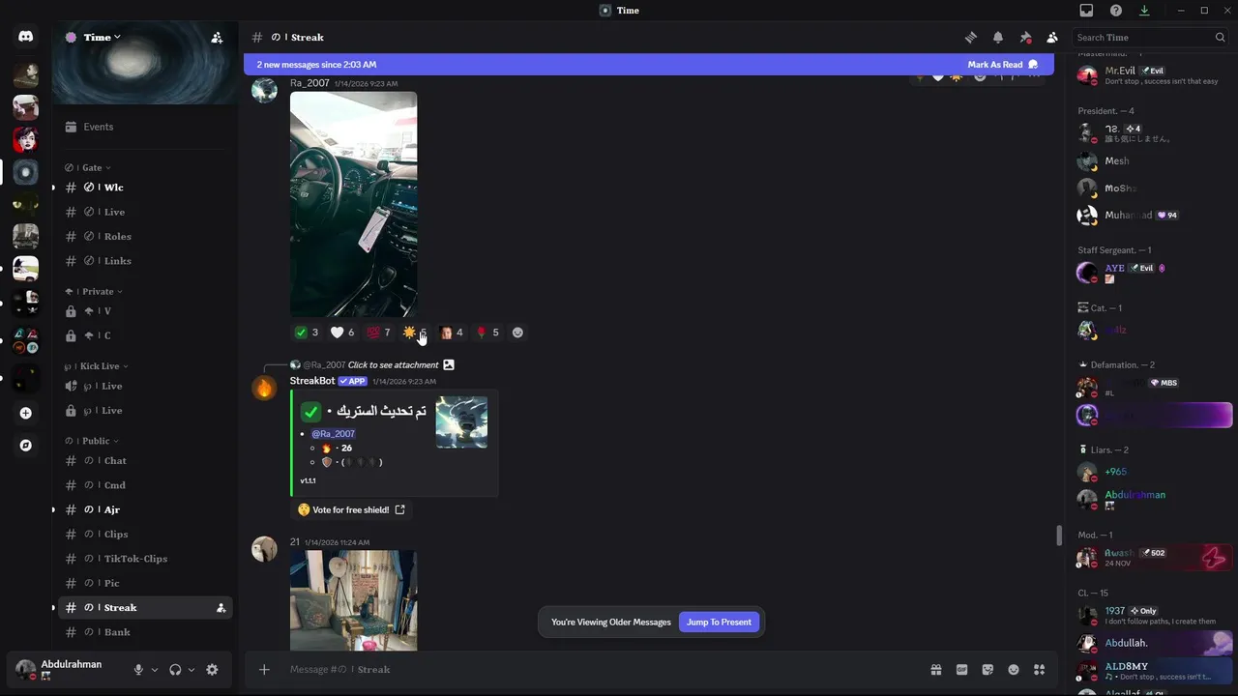Open notification settings bell icon
The height and width of the screenshot is (696, 1238).
click(x=998, y=38)
